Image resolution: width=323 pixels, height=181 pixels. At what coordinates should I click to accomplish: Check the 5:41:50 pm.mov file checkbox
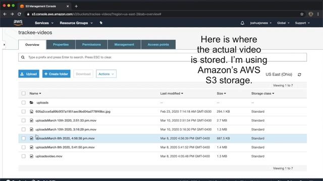point(24,147)
